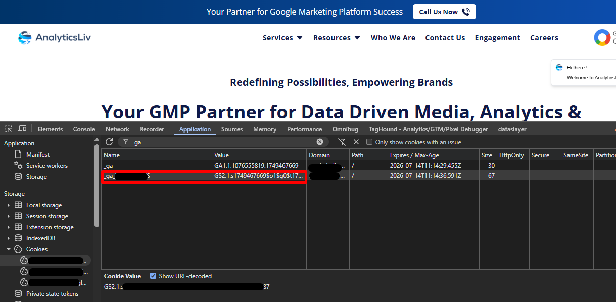Sort cookies by Domain column
Viewport: 616px width, 302px height.
coord(327,155)
